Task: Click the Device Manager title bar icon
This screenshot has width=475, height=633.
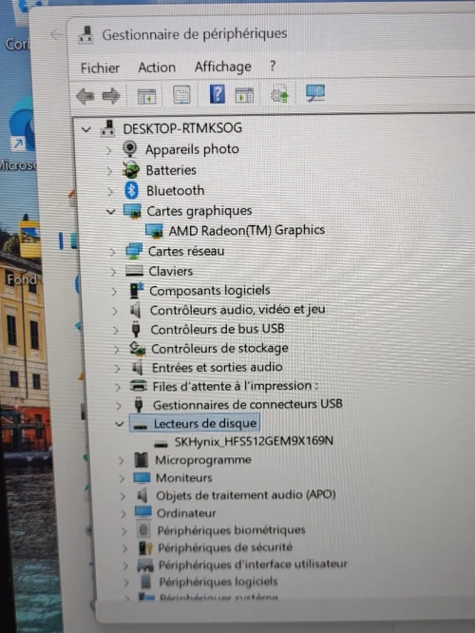Action: click(x=85, y=35)
